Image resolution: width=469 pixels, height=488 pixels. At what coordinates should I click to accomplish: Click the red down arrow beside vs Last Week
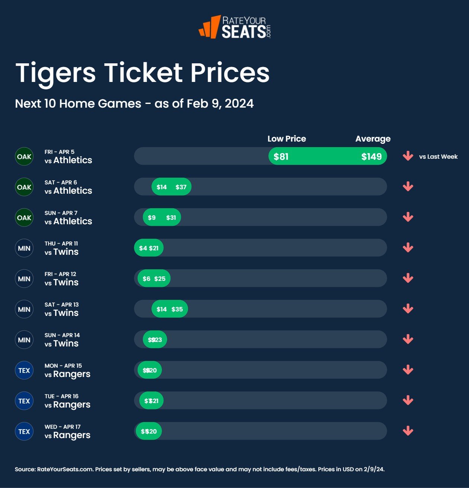coord(408,156)
